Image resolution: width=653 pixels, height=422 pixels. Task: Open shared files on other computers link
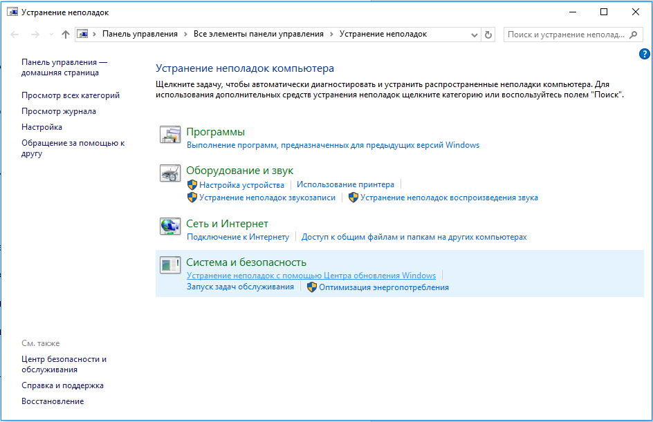[414, 237]
